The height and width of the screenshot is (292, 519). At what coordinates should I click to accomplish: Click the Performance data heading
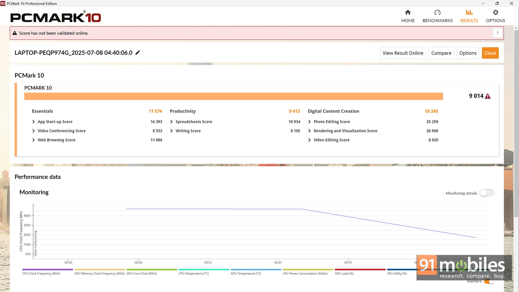coord(38,177)
